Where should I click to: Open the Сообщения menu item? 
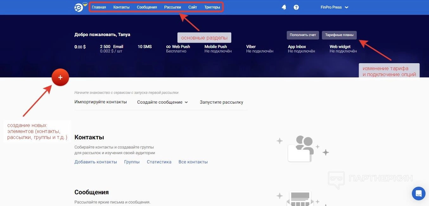click(x=147, y=7)
